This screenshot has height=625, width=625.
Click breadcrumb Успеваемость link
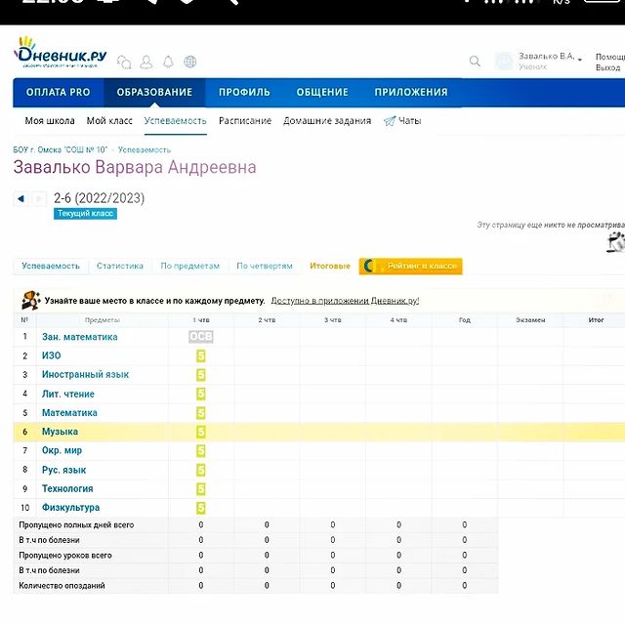point(145,149)
